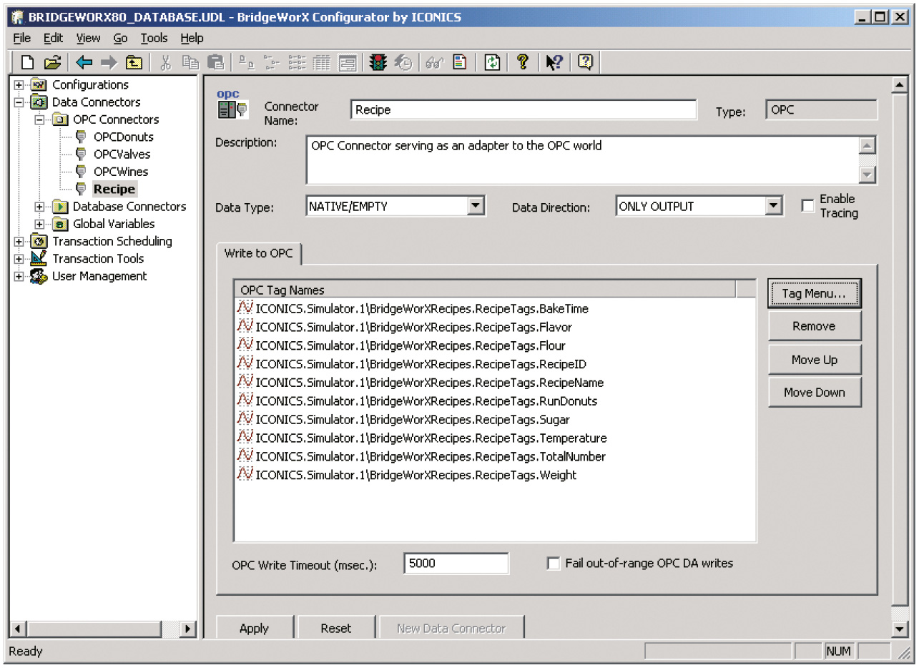Select the Write to OPC tab
The image size is (919, 668).
click(259, 253)
